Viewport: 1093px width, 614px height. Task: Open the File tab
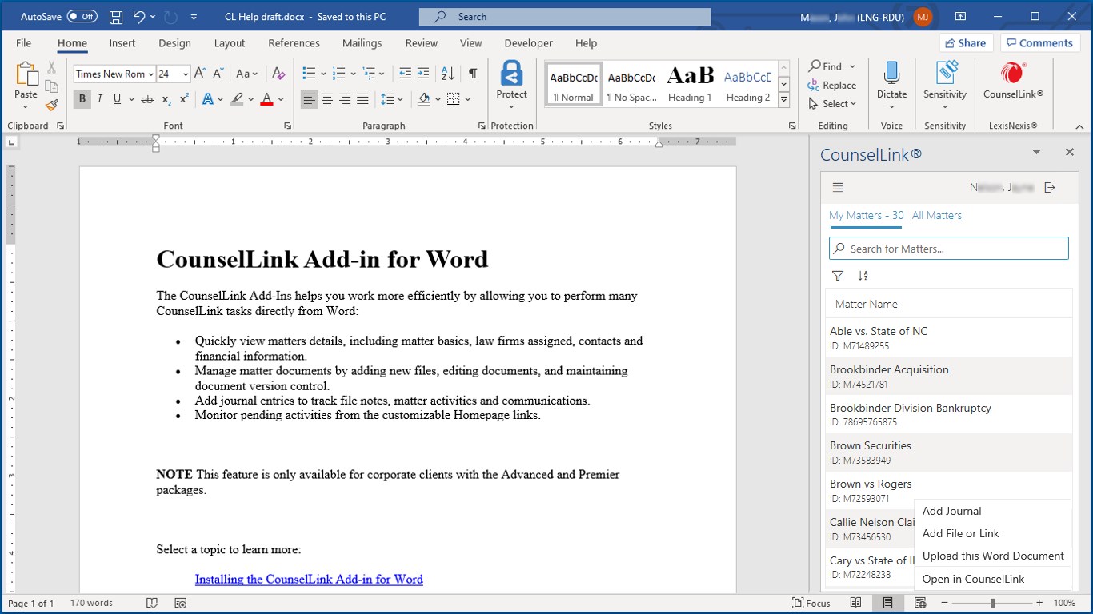tap(24, 43)
